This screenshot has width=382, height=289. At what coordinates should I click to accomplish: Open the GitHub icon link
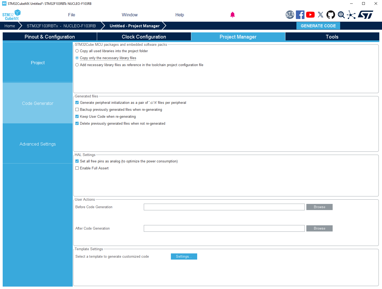(x=331, y=15)
